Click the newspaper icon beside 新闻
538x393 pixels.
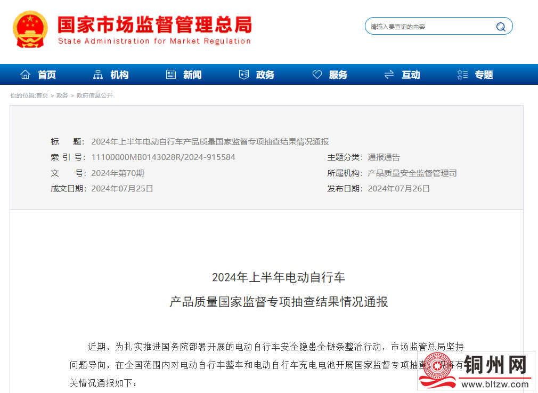[x=171, y=75]
